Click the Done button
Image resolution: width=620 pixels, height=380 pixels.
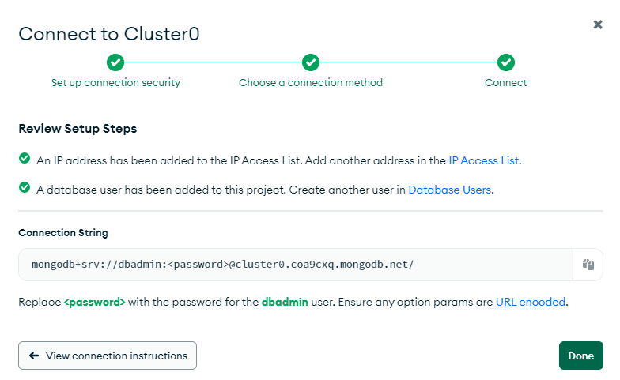tap(580, 356)
